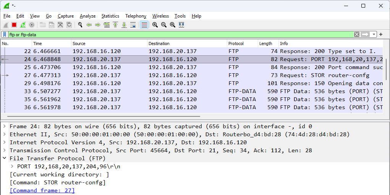Click the resize columns to content icon
390x195 pixels.
tap(181, 25)
